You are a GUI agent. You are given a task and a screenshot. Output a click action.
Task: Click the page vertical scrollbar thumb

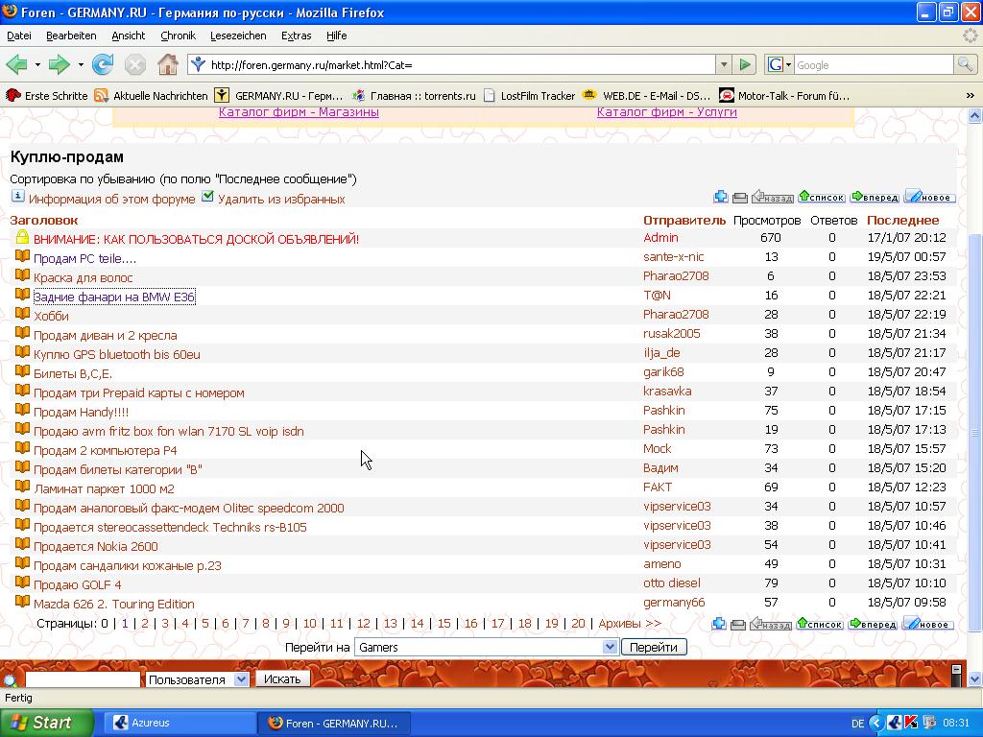975,432
